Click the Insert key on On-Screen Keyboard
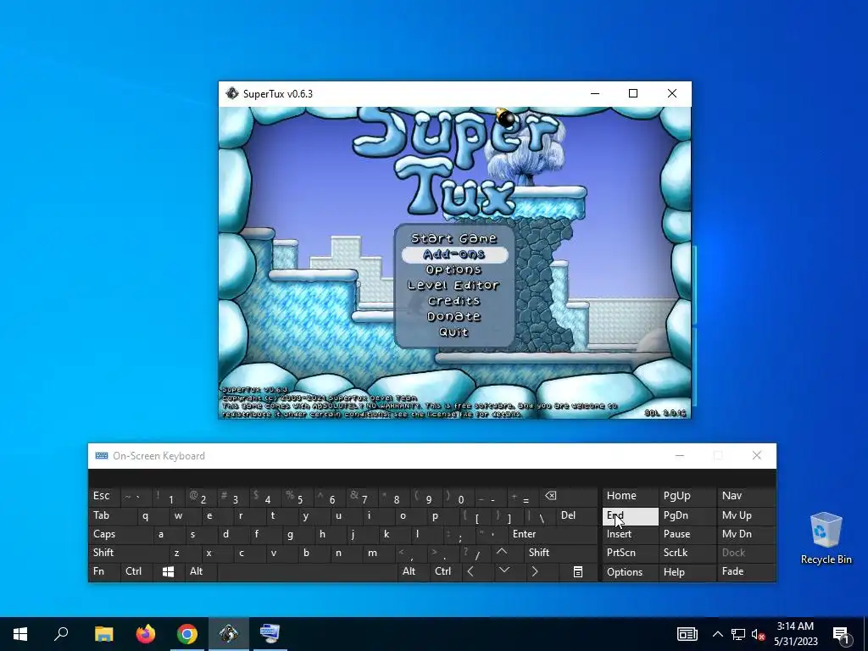The image size is (868, 651). pos(630,534)
